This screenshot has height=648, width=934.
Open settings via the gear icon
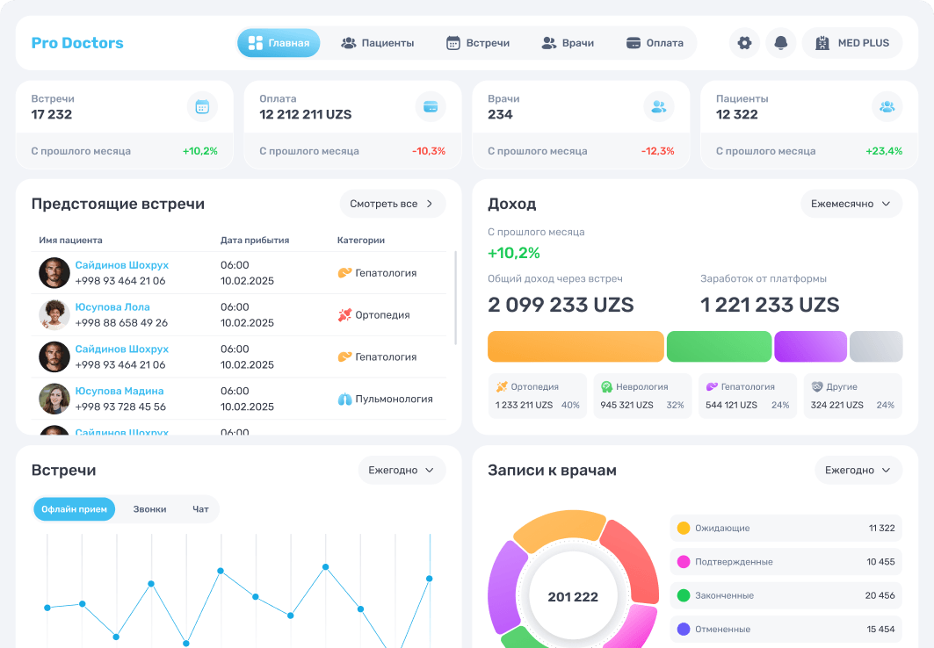(744, 43)
